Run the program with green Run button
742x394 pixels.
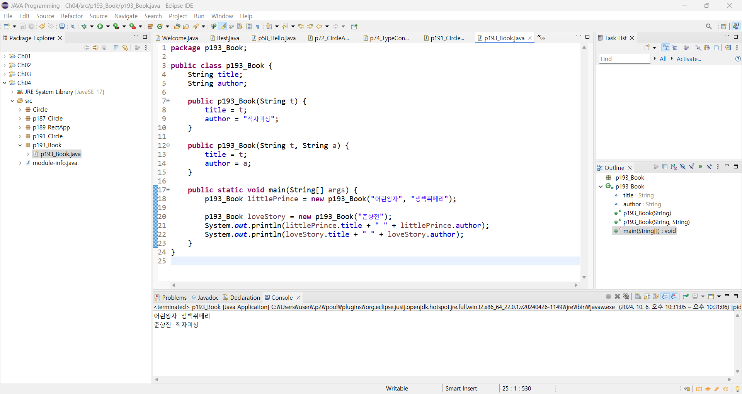pos(100,26)
